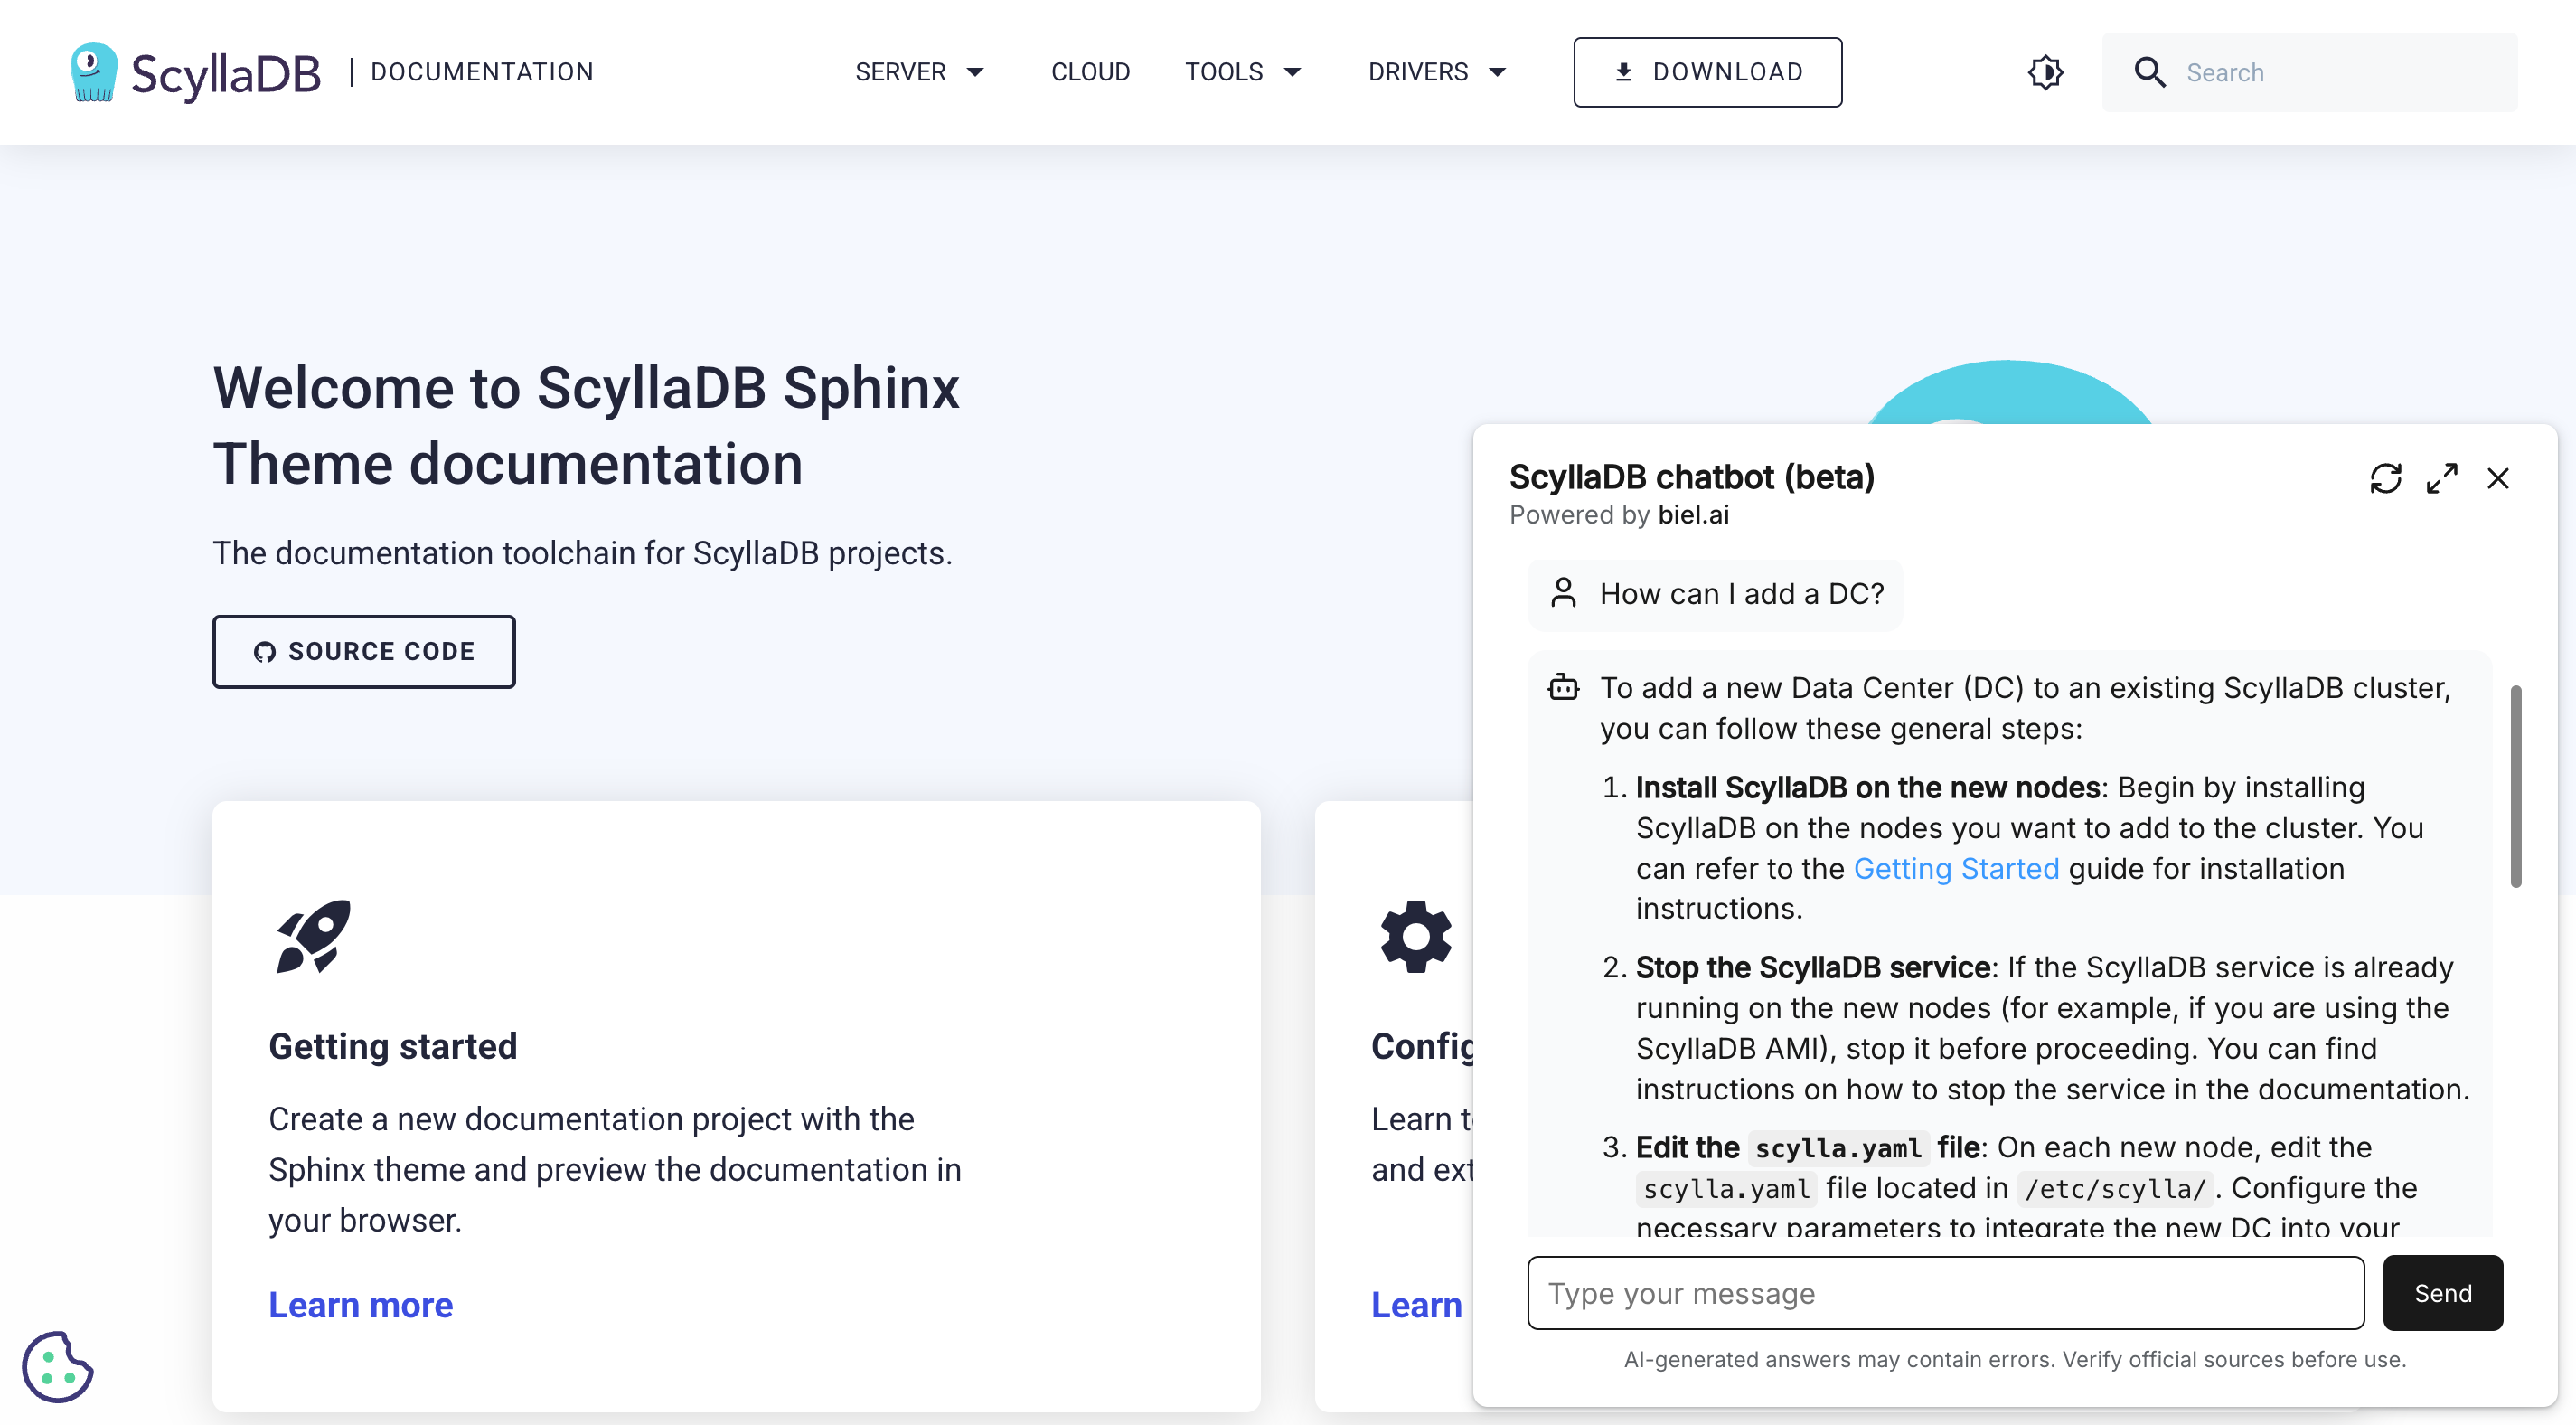
Task: Click the gear configuration icon
Action: [x=1415, y=936]
